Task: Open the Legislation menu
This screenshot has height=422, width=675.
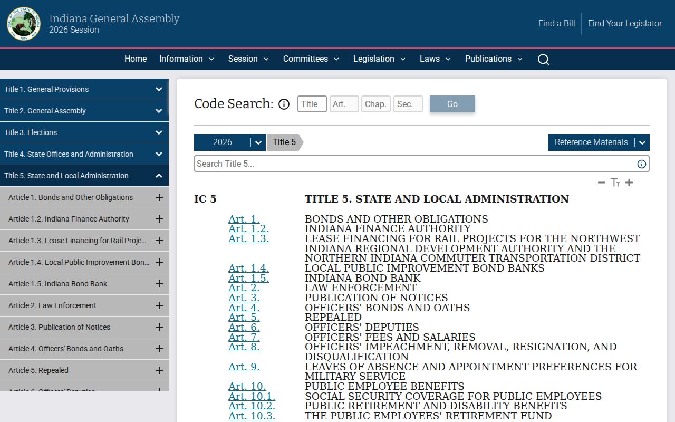Action: pyautogui.click(x=379, y=59)
